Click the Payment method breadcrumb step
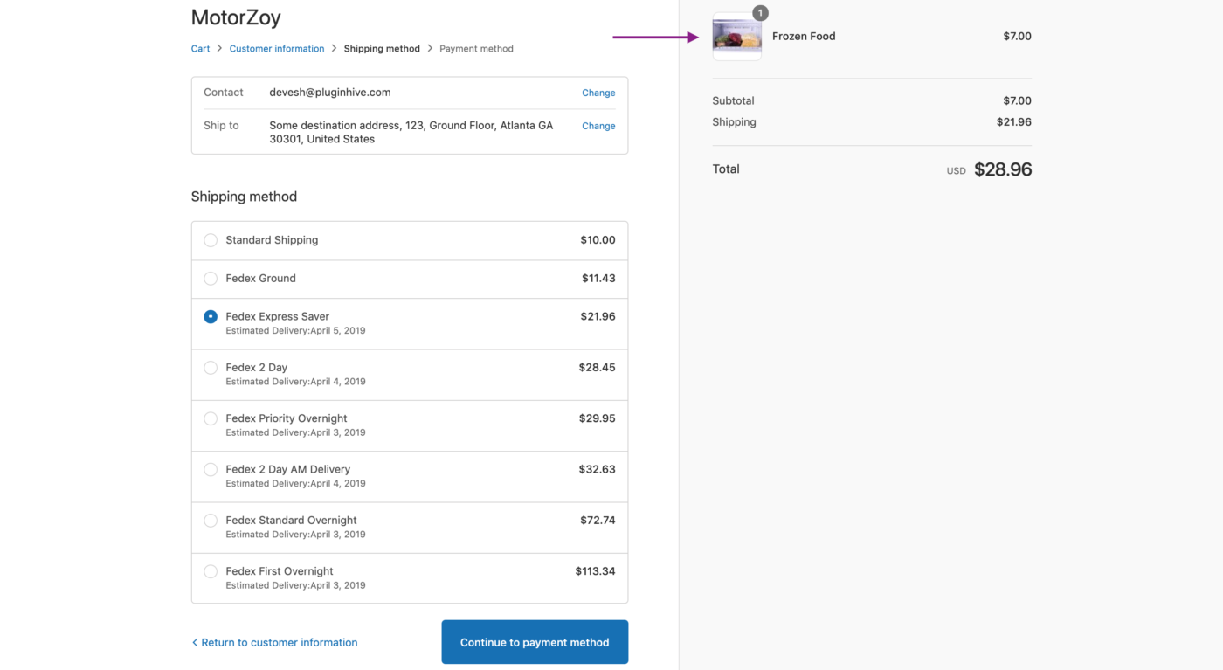 pyautogui.click(x=476, y=49)
